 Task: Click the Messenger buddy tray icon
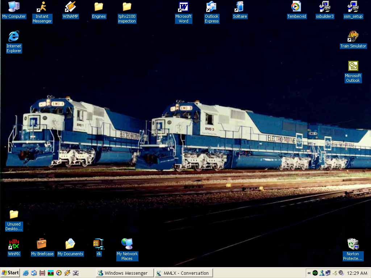tap(322, 273)
